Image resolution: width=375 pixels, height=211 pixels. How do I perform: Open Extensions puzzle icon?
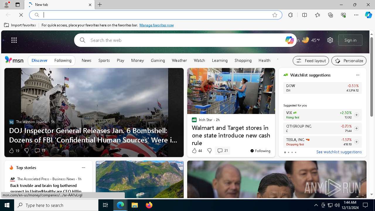click(290, 15)
